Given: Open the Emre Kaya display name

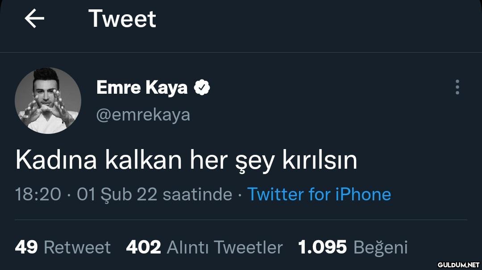Looking at the screenshot, I should (x=141, y=87).
